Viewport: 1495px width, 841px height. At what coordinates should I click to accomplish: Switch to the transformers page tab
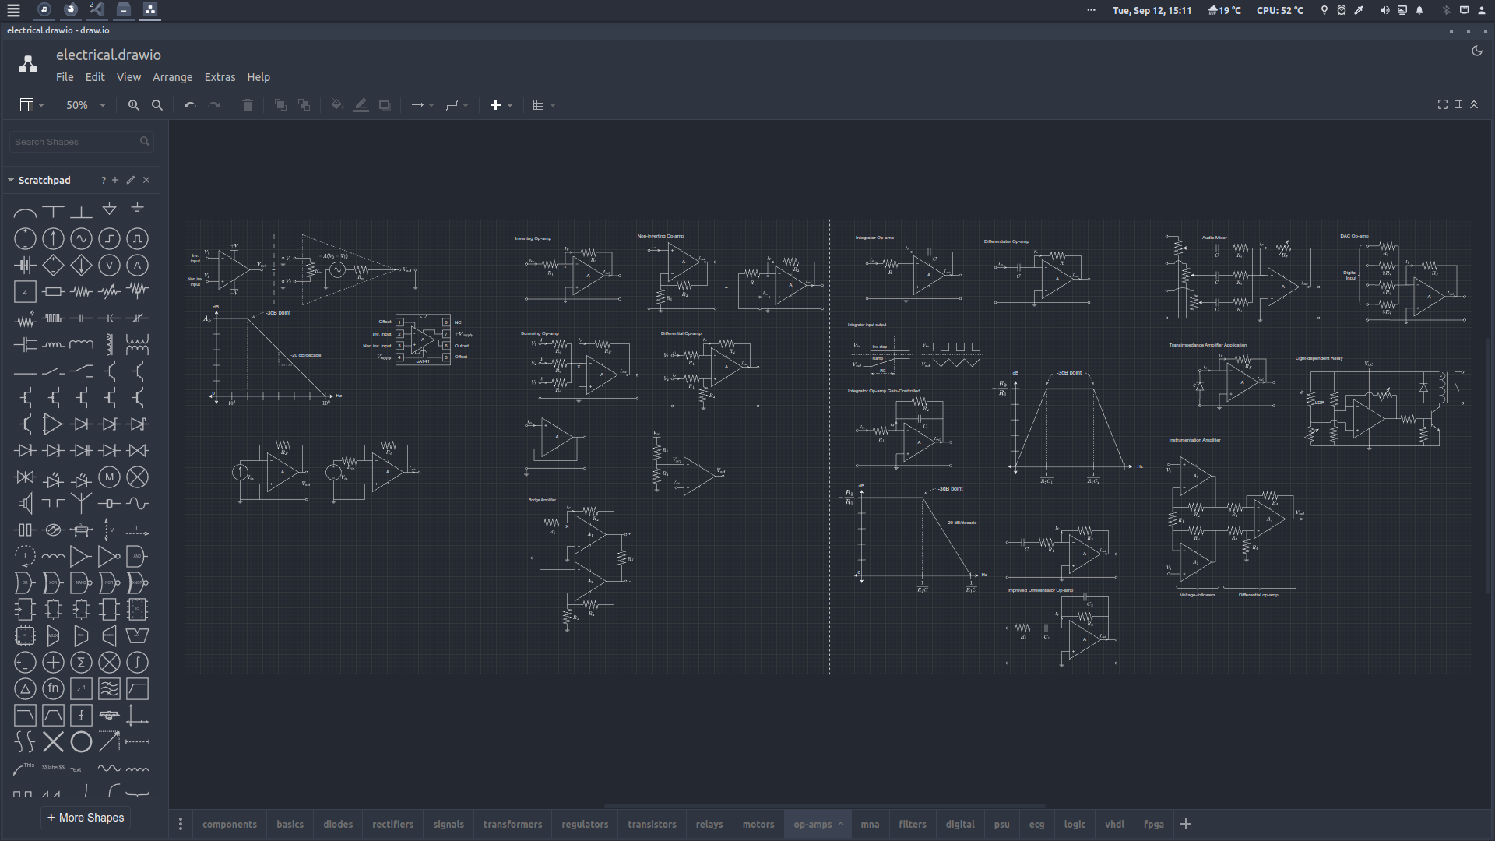(x=512, y=825)
